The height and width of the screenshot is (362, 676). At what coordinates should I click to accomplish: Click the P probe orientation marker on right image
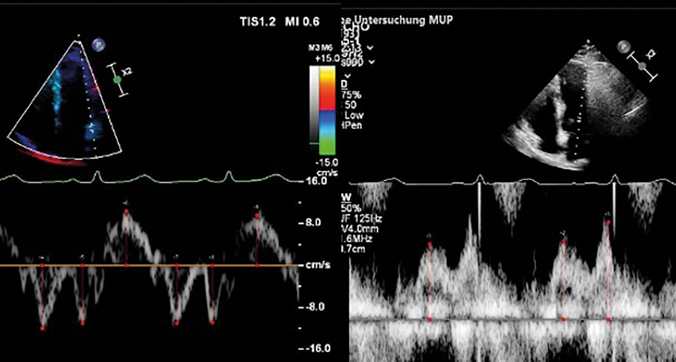coord(622,46)
